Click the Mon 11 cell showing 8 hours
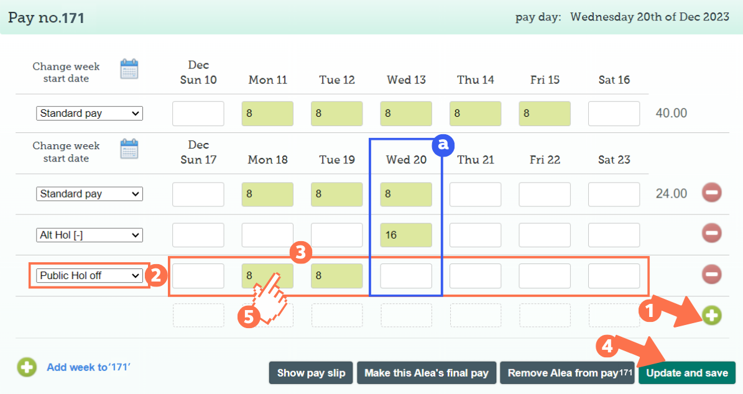 (x=267, y=113)
